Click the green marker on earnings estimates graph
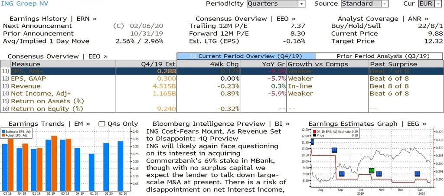Image resolution: width=444 pixels, height=196 pixels. coord(372,170)
